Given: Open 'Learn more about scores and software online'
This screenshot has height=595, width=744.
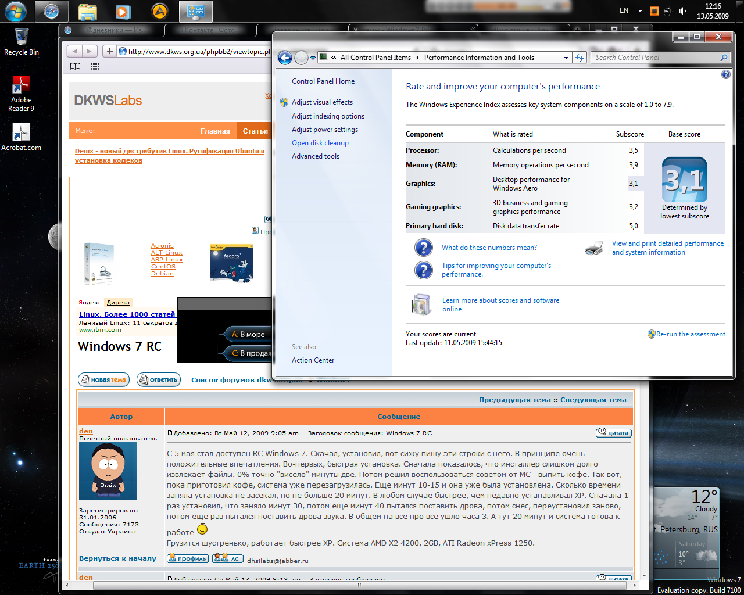Looking at the screenshot, I should coord(500,304).
